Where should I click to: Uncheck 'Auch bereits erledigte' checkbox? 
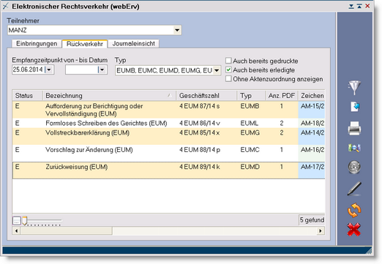(x=228, y=69)
